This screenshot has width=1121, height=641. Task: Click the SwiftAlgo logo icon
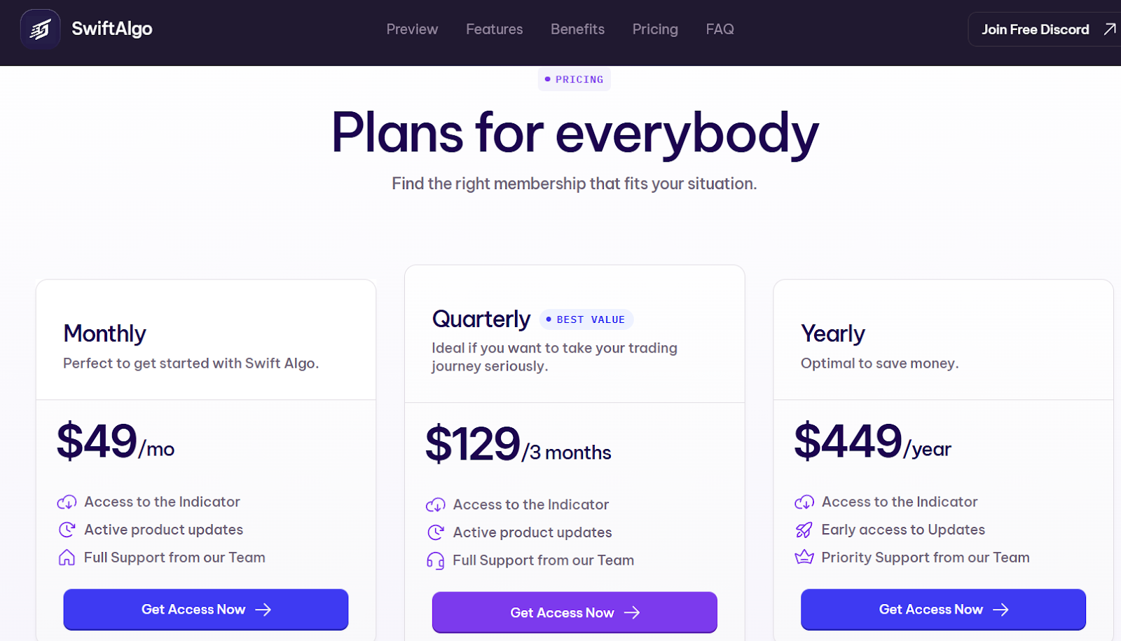tap(40, 29)
